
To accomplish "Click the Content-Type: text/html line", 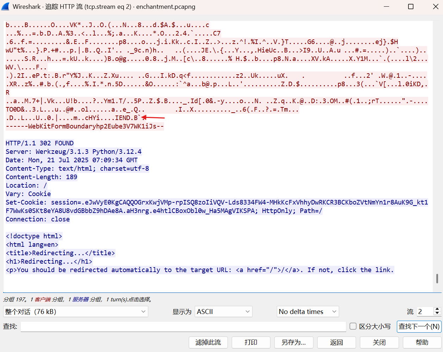I will [77, 169].
